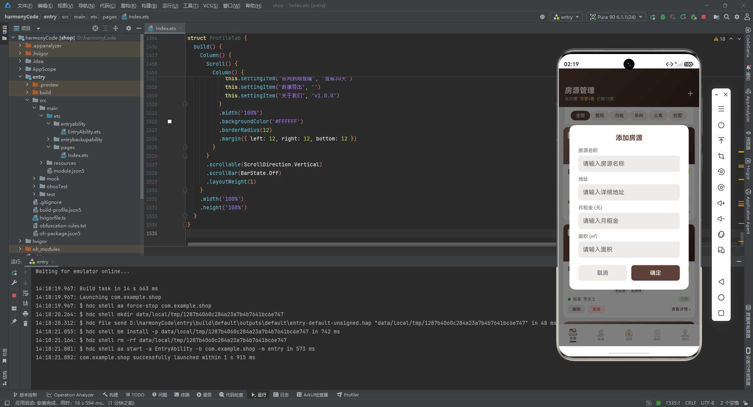The width and height of the screenshot is (753, 407).
Task: Select 合租 filter chip in emulator
Action: (619, 115)
